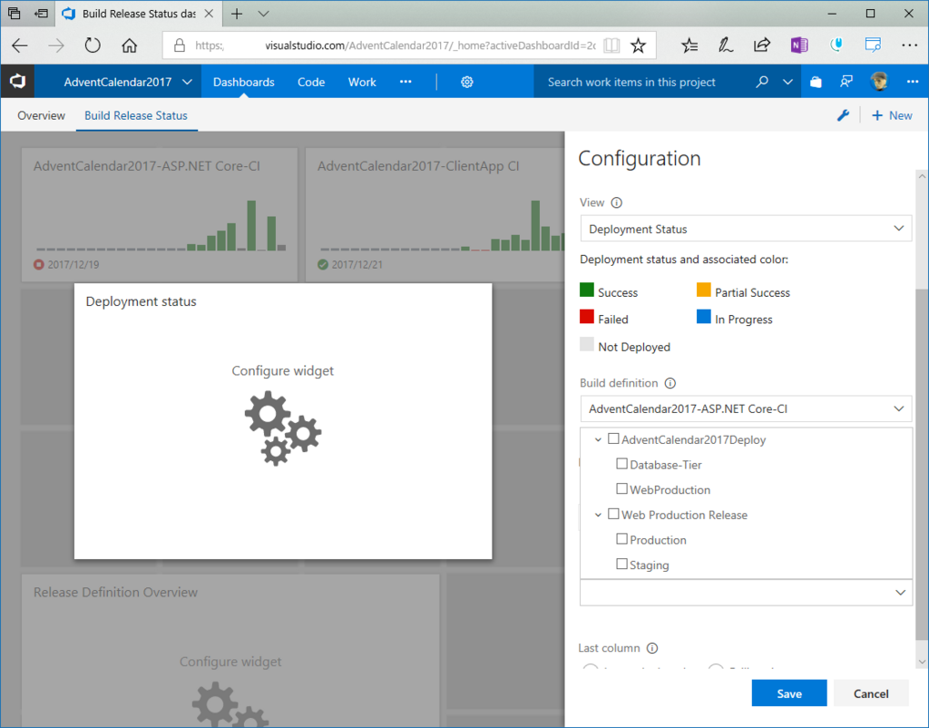Switch to the Overview dashboard tab

41,115
